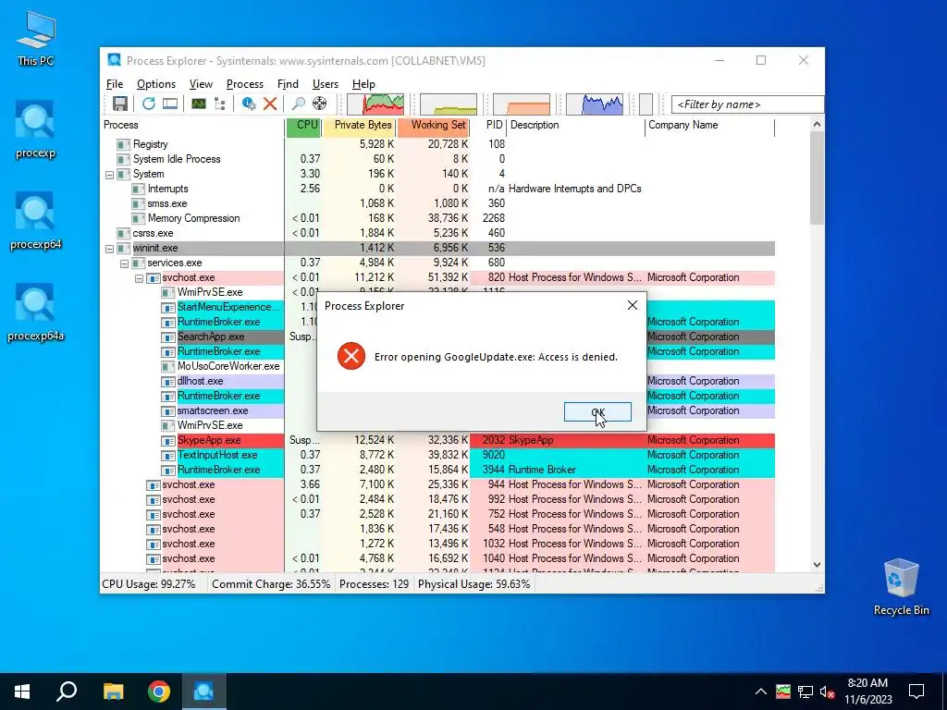Select the procexp64 desktop icon
This screenshot has width=947, height=710.
pyautogui.click(x=35, y=221)
